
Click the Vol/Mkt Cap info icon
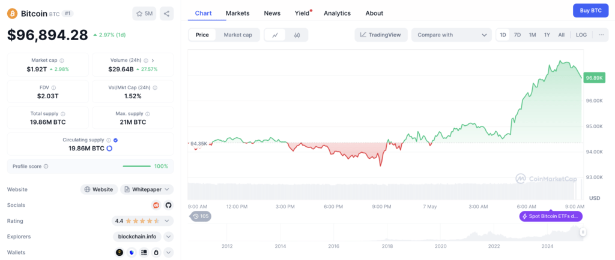pos(154,88)
